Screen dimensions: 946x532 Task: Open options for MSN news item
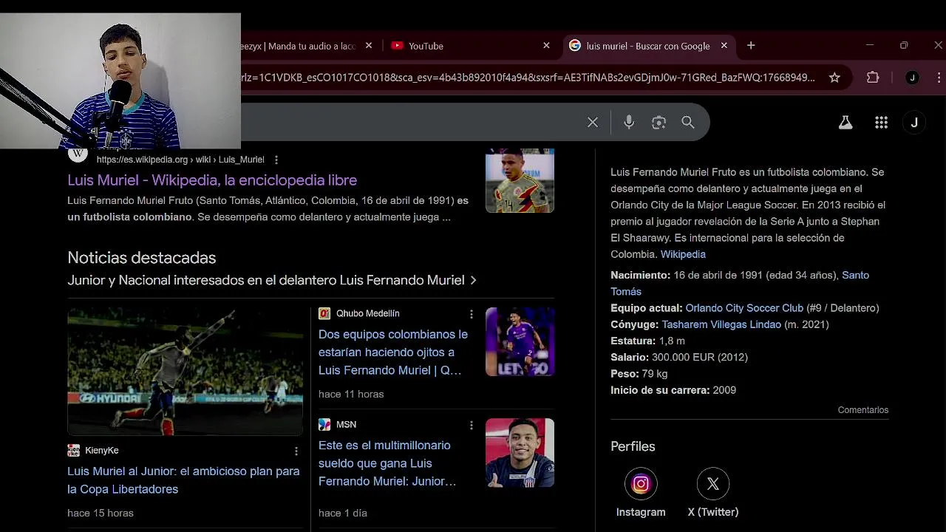point(472,426)
